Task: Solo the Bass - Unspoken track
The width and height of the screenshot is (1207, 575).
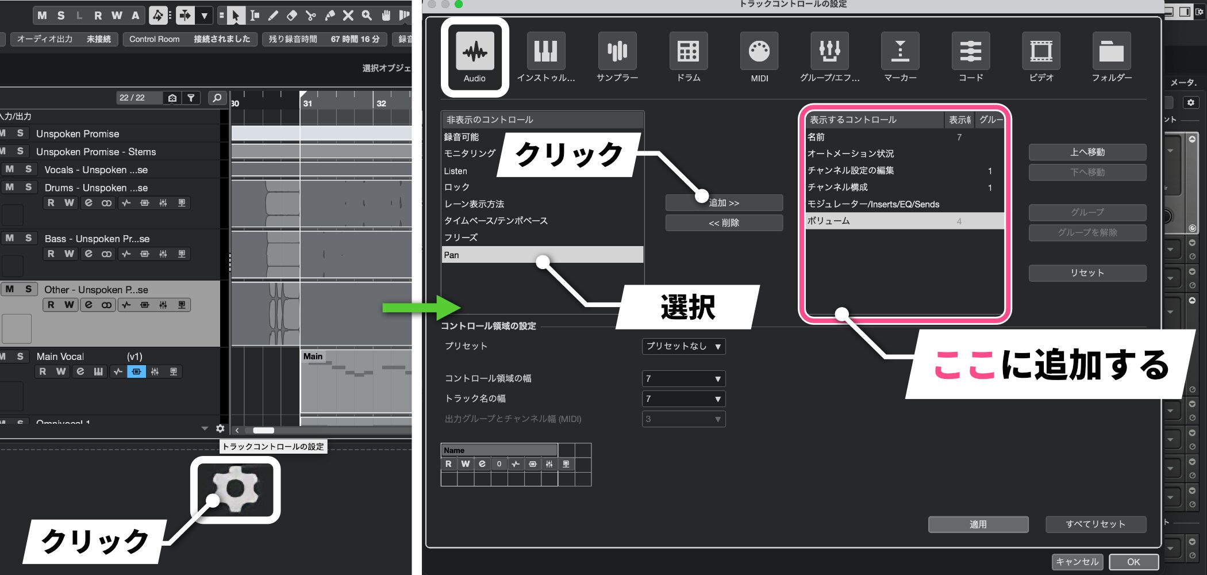Action: (28, 238)
